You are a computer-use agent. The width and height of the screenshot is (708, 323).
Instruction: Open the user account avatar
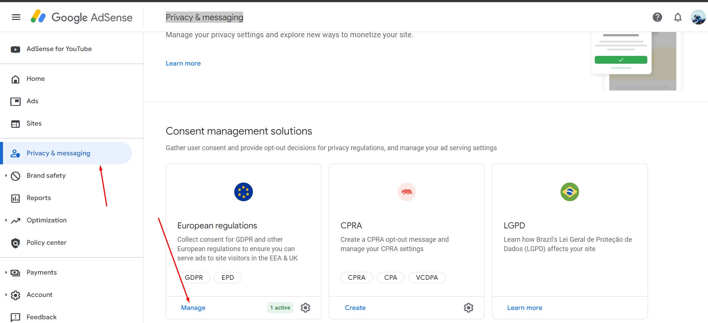click(698, 17)
